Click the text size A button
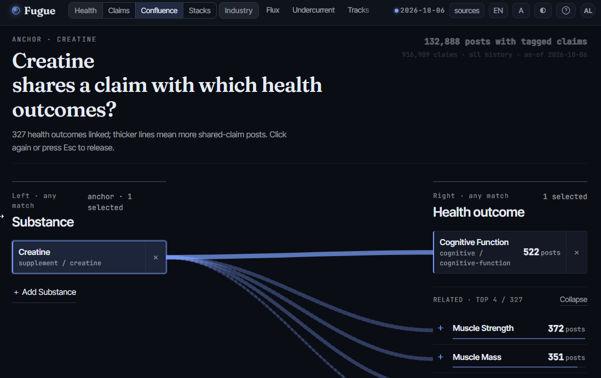 pyautogui.click(x=521, y=10)
